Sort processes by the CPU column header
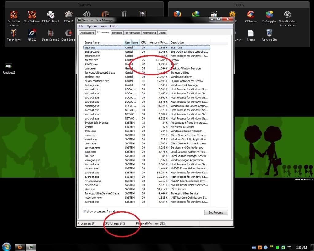Viewport: 314px width, 251px height. pyautogui.click(x=144, y=42)
